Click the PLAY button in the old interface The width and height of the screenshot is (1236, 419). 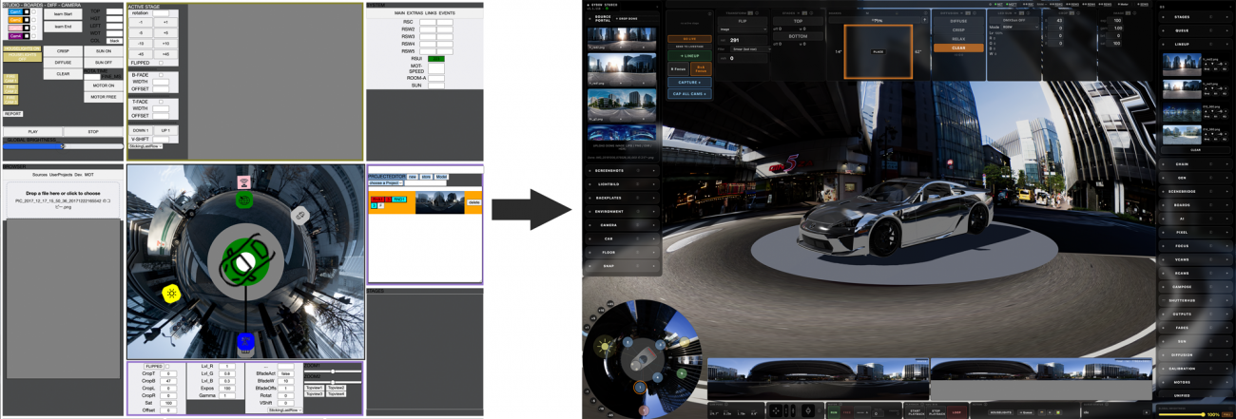[33, 131]
